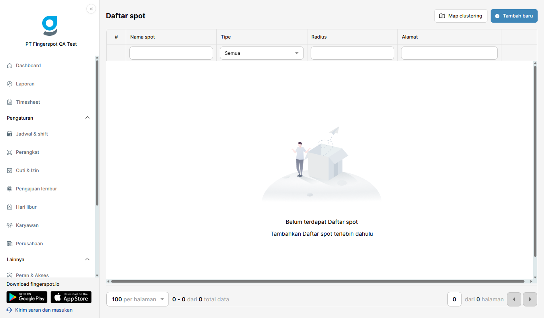
Task: Collapse the Lainnya section
Action: point(88,259)
